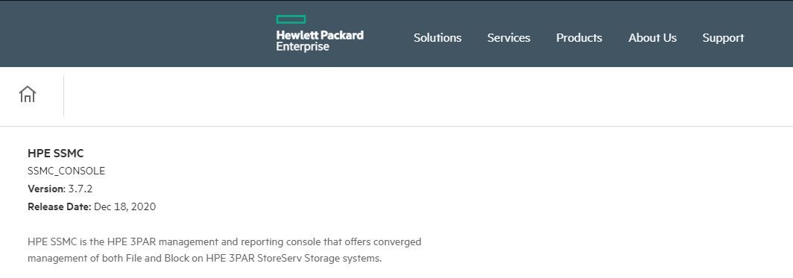The height and width of the screenshot is (278, 793).
Task: Open the Solutions menu
Action: pyautogui.click(x=437, y=38)
